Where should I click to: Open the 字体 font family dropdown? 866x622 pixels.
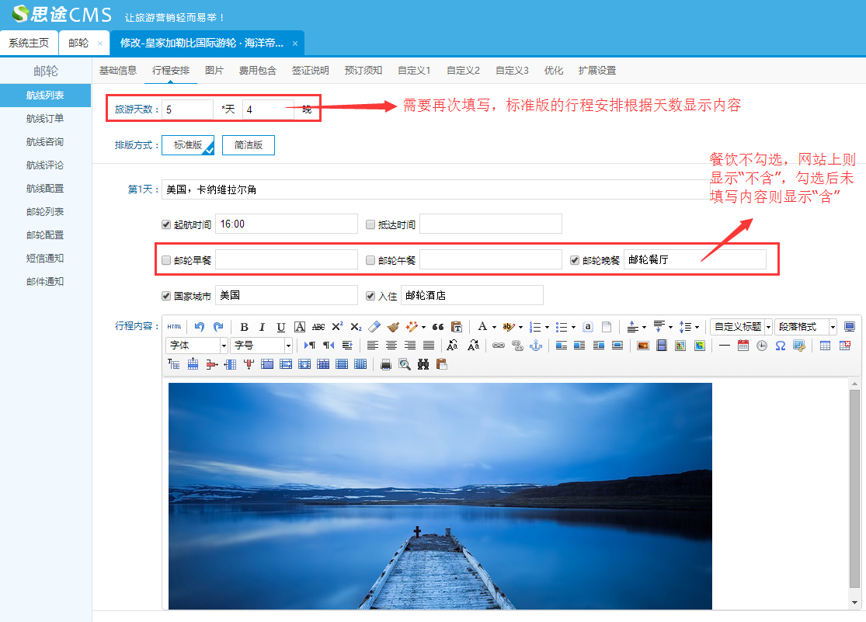[x=197, y=346]
